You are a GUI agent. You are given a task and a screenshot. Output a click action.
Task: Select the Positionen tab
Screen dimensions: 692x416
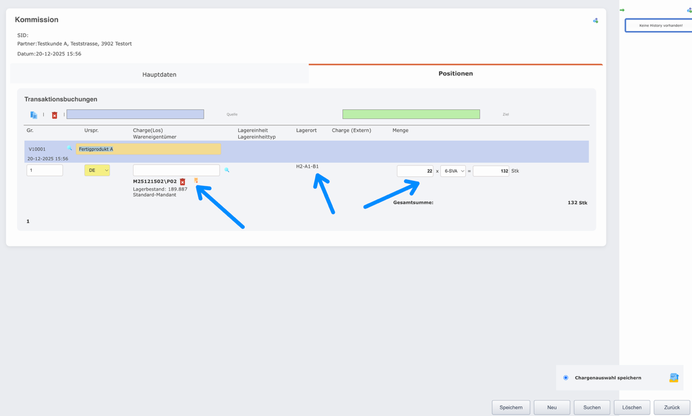coord(455,74)
